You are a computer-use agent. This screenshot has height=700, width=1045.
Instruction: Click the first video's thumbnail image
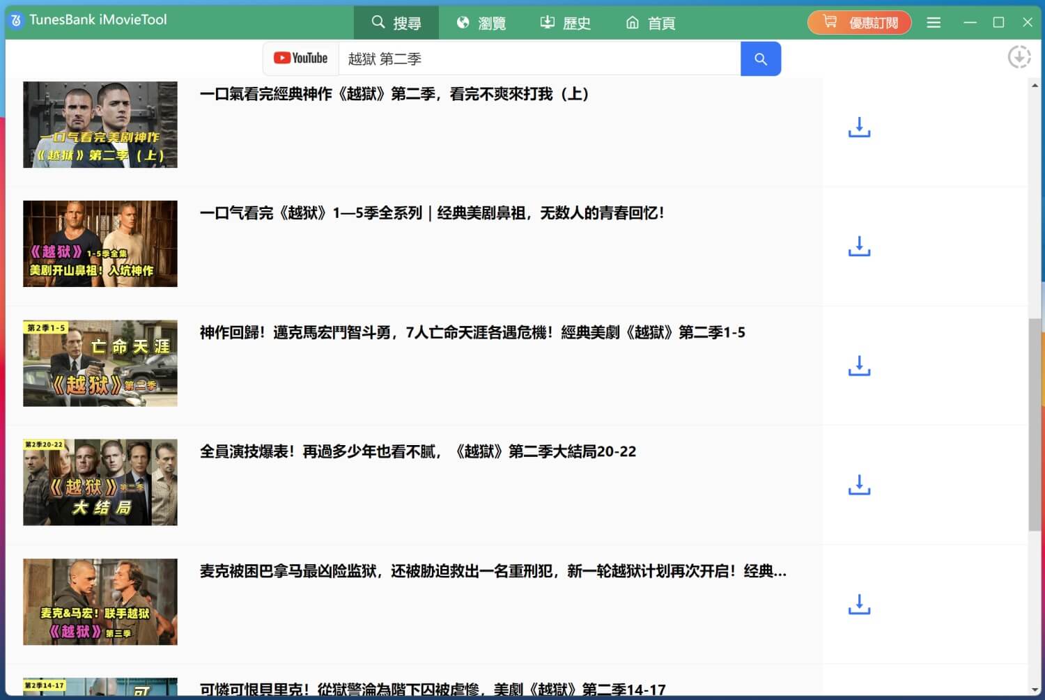coord(100,125)
